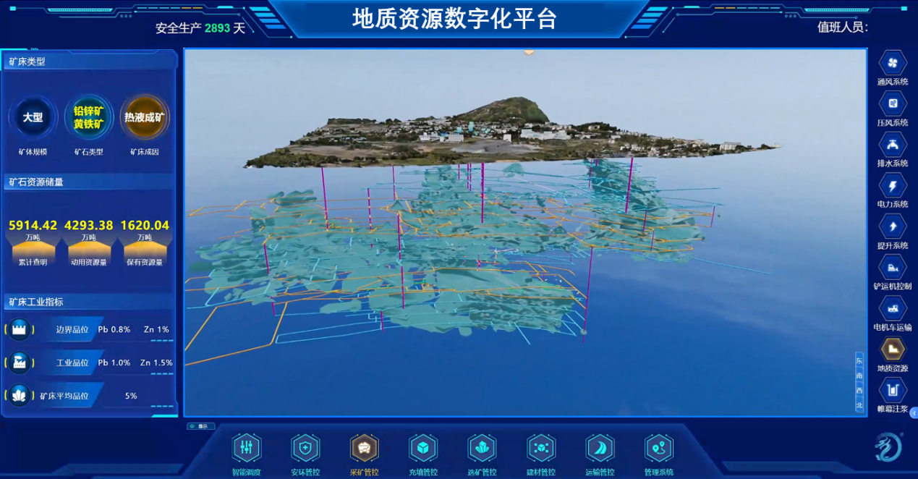Open the 通风系统 ventilation system icon
This screenshot has width=918, height=479.
pos(892,63)
